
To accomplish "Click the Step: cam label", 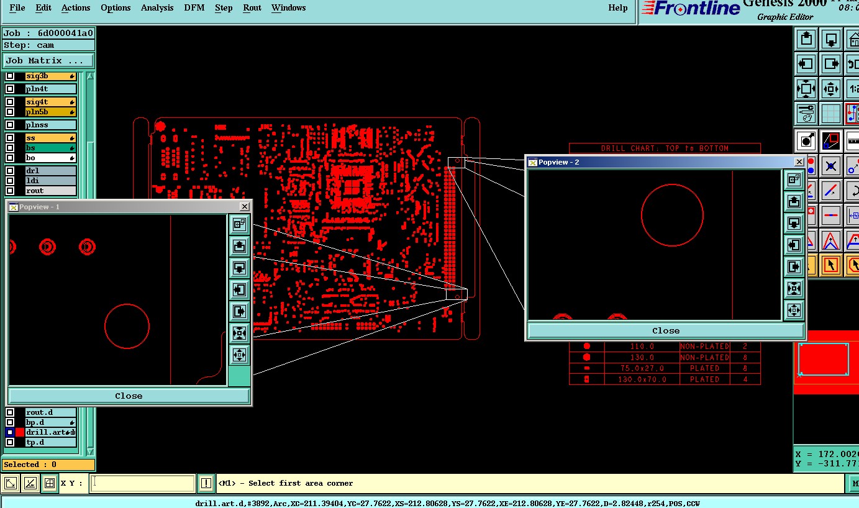I will click(x=48, y=45).
